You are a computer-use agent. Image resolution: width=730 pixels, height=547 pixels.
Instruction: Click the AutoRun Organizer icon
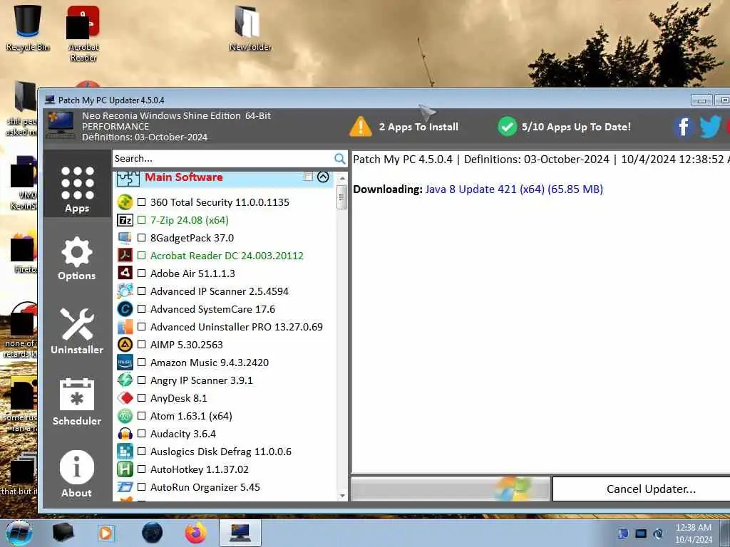click(x=125, y=487)
